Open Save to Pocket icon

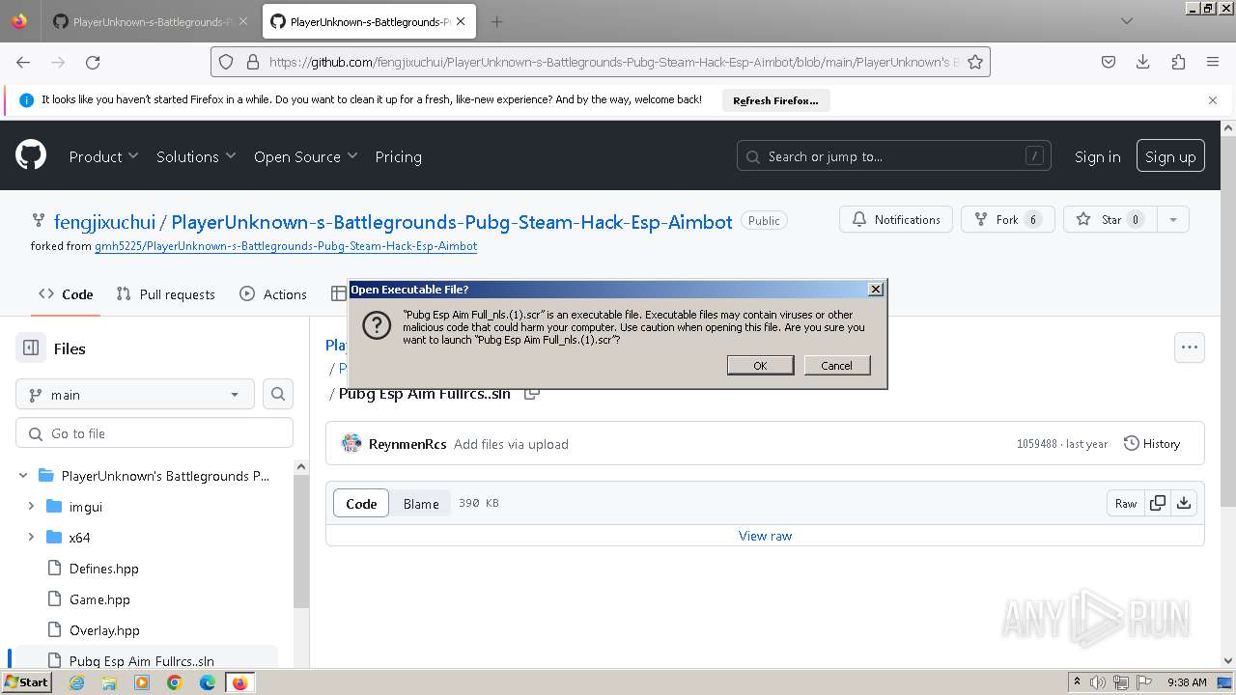click(1109, 62)
